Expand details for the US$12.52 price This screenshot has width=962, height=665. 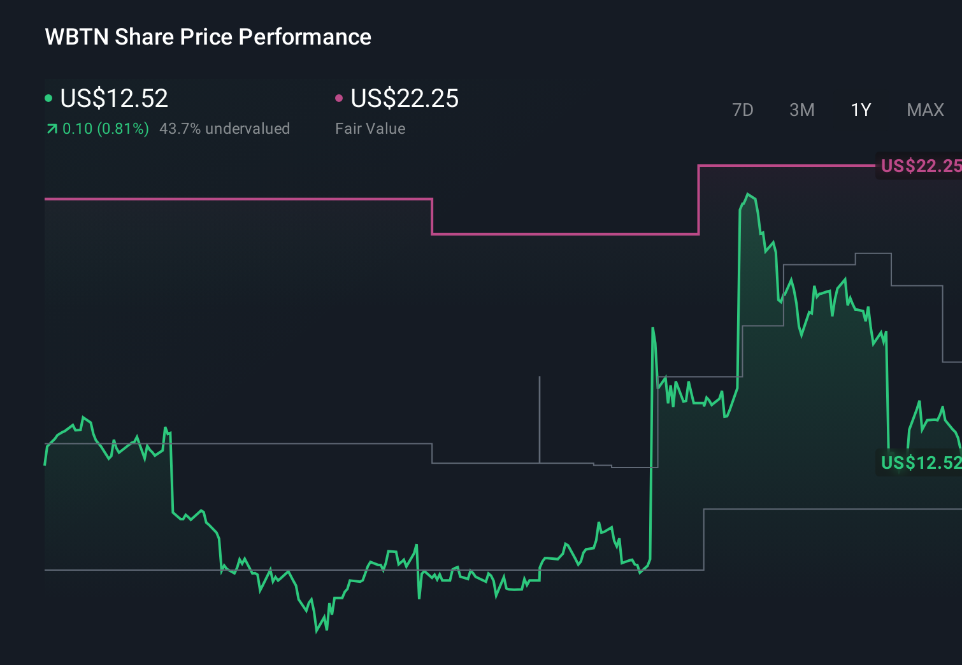(113, 99)
